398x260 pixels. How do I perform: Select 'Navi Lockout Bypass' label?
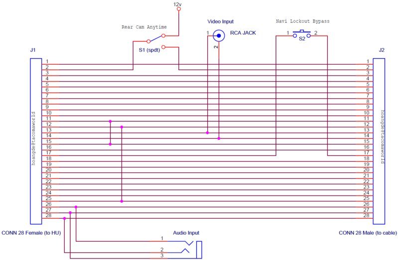[302, 21]
